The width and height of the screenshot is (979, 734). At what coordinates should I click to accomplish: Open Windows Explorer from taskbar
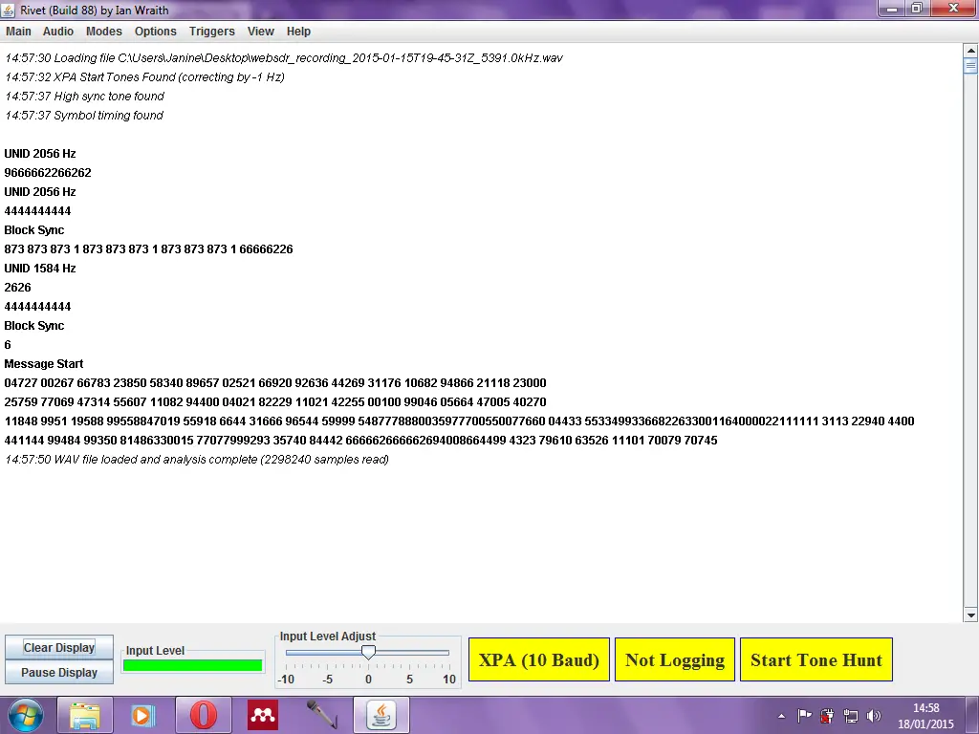coord(85,715)
